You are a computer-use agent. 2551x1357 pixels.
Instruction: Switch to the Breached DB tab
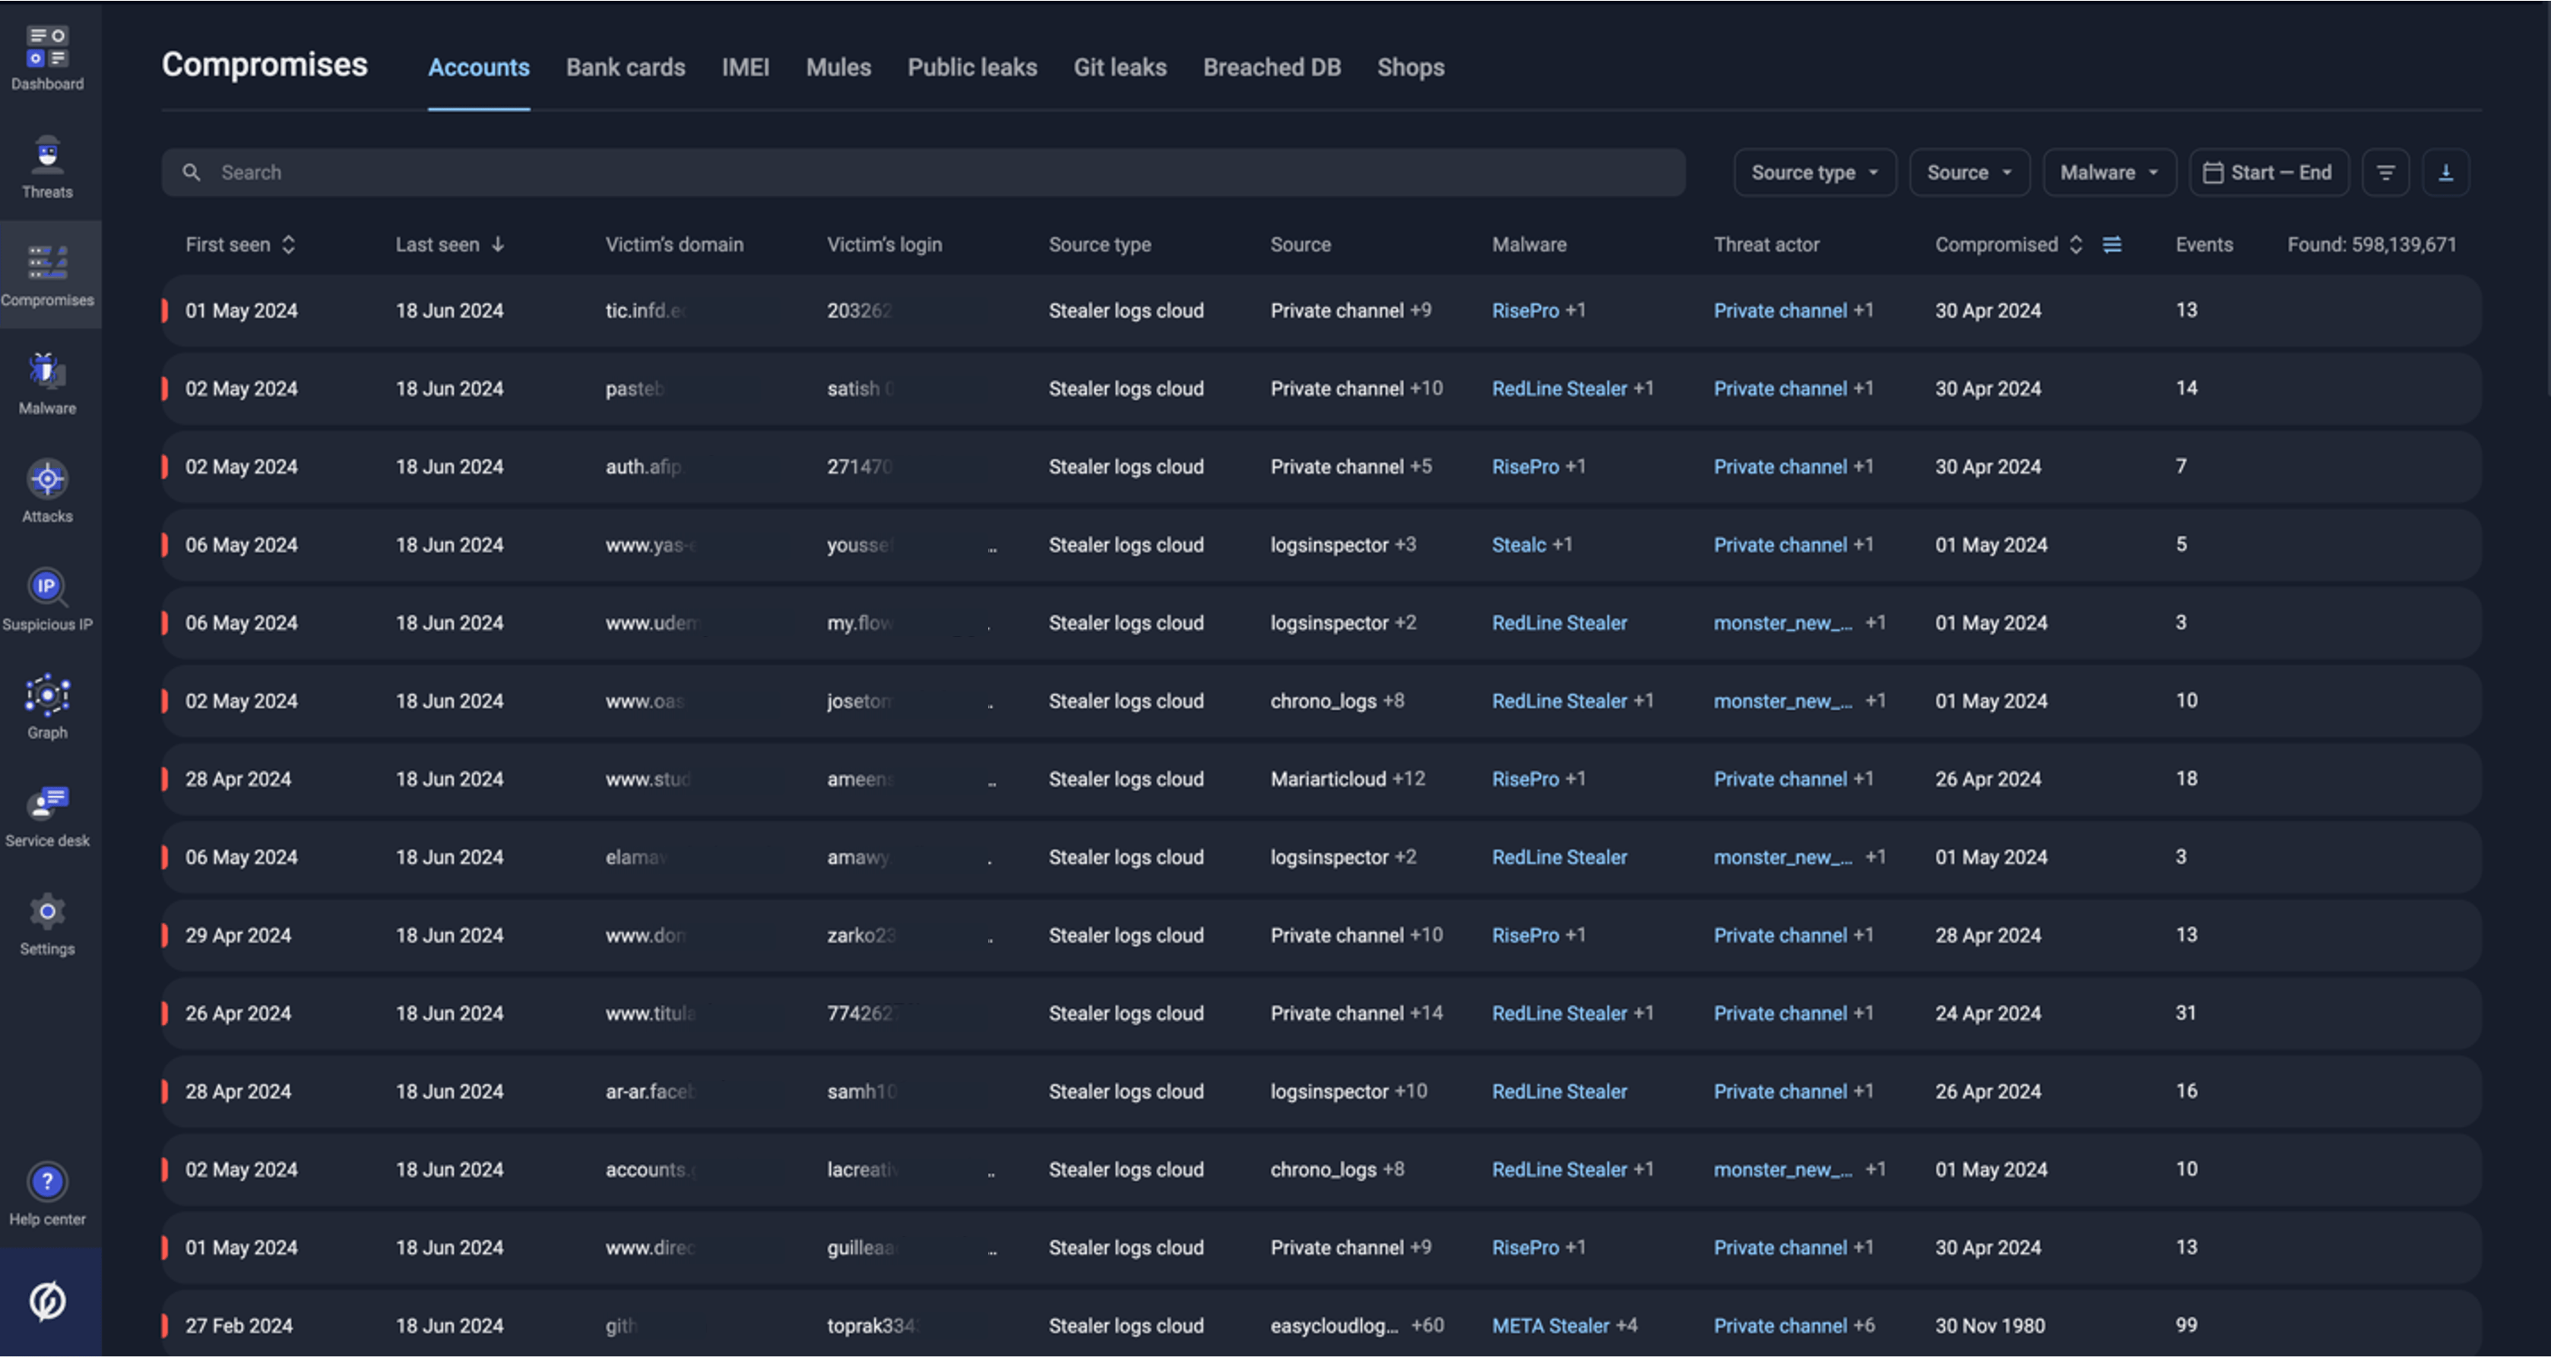(1272, 66)
